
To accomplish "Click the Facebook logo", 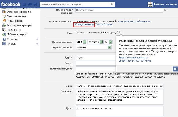I will click(11, 4).
